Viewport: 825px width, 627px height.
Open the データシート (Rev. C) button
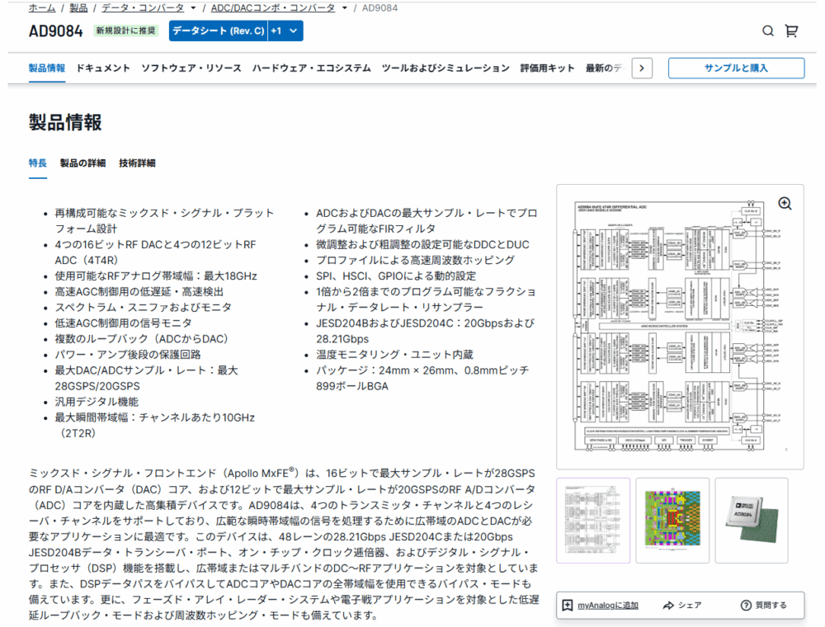218,31
